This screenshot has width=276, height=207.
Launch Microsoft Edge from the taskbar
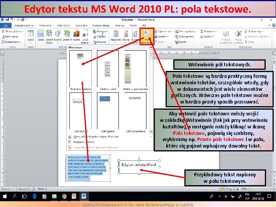point(34,196)
